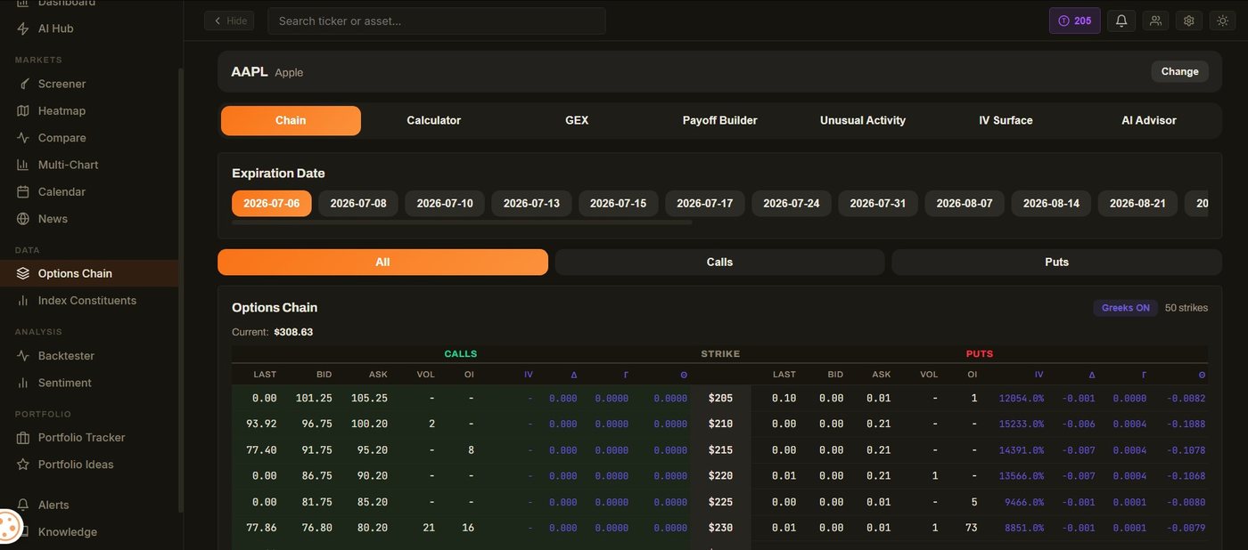The image size is (1248, 550).
Task: Show All options in the chain
Action: point(382,262)
